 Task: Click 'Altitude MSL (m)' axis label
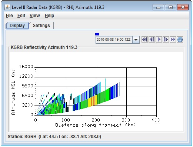13,92
